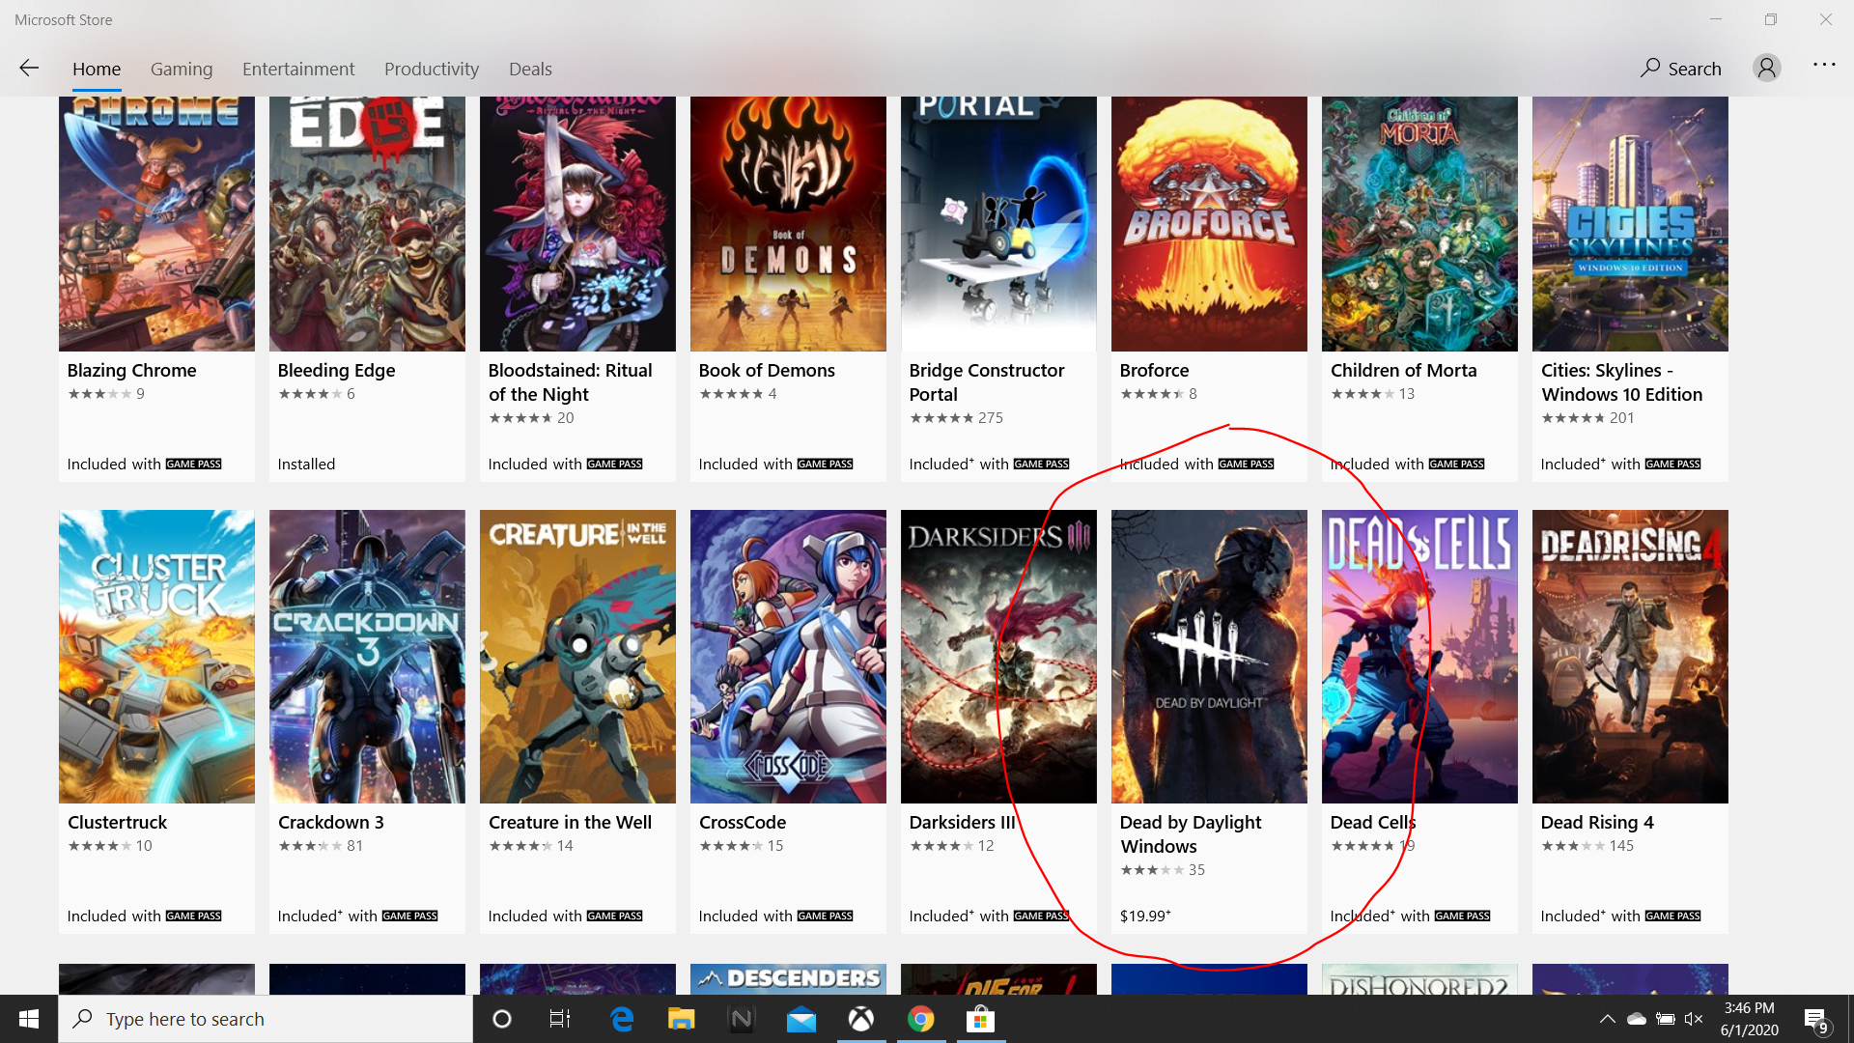Select the Gaming tab
This screenshot has width=1854, height=1043.
(181, 69)
